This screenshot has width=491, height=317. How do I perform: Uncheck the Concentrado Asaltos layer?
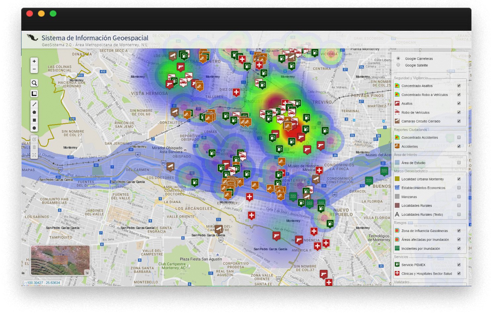pyautogui.click(x=459, y=86)
